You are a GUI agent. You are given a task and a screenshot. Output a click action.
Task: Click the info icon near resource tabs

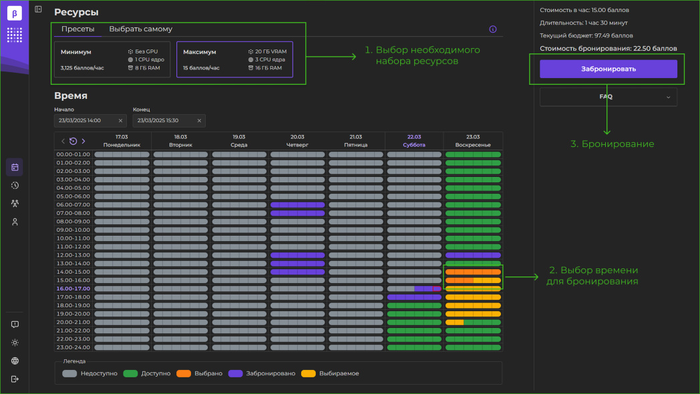click(493, 29)
